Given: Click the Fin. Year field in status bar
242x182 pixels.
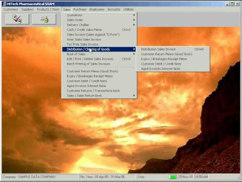Looking at the screenshot, I should 107,177.
